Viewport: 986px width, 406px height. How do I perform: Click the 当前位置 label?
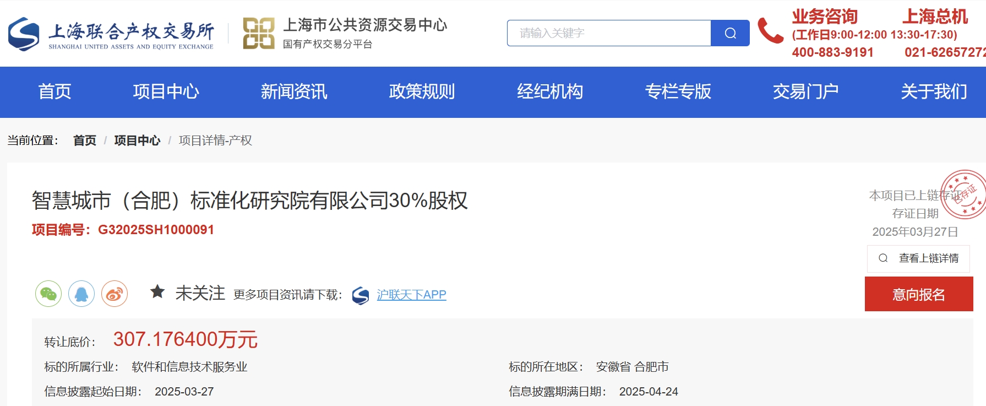pos(33,140)
